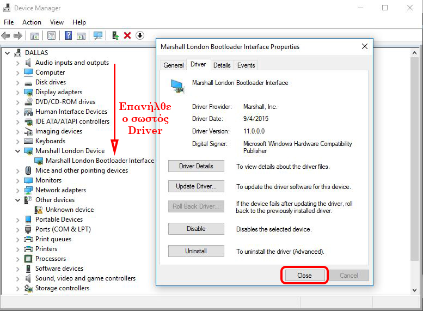Close the properties dialog with Close button
The width and height of the screenshot is (423, 311).
(304, 276)
